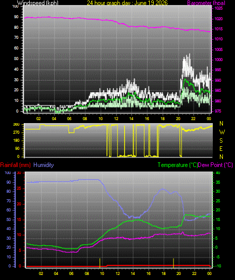Click the 35 tick on the temperature axis
This screenshot has width=235, height=280.
point(218,182)
